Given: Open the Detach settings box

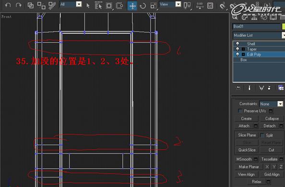Looking at the screenshot, I should [x=281, y=126].
